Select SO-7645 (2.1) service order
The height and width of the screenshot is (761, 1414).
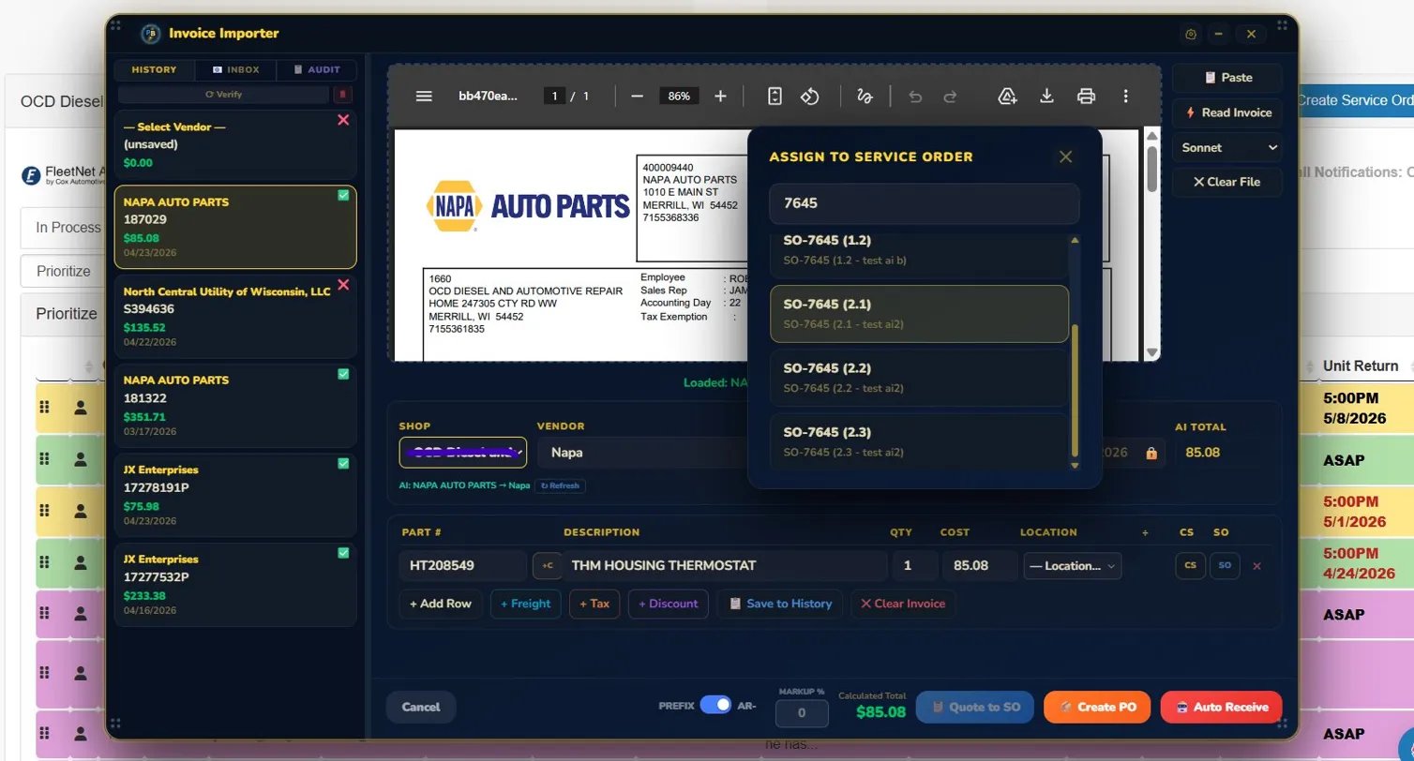tap(919, 314)
